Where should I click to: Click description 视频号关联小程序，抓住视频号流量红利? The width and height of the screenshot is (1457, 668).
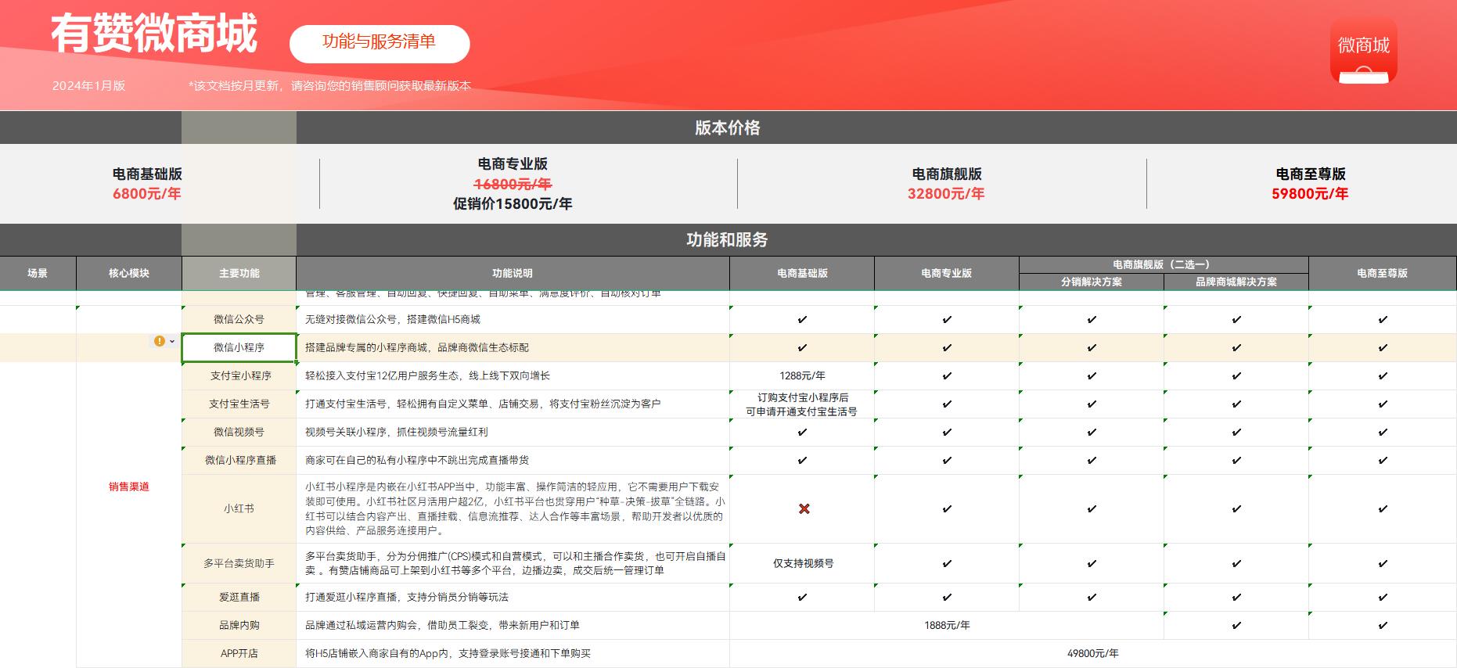[x=397, y=432]
